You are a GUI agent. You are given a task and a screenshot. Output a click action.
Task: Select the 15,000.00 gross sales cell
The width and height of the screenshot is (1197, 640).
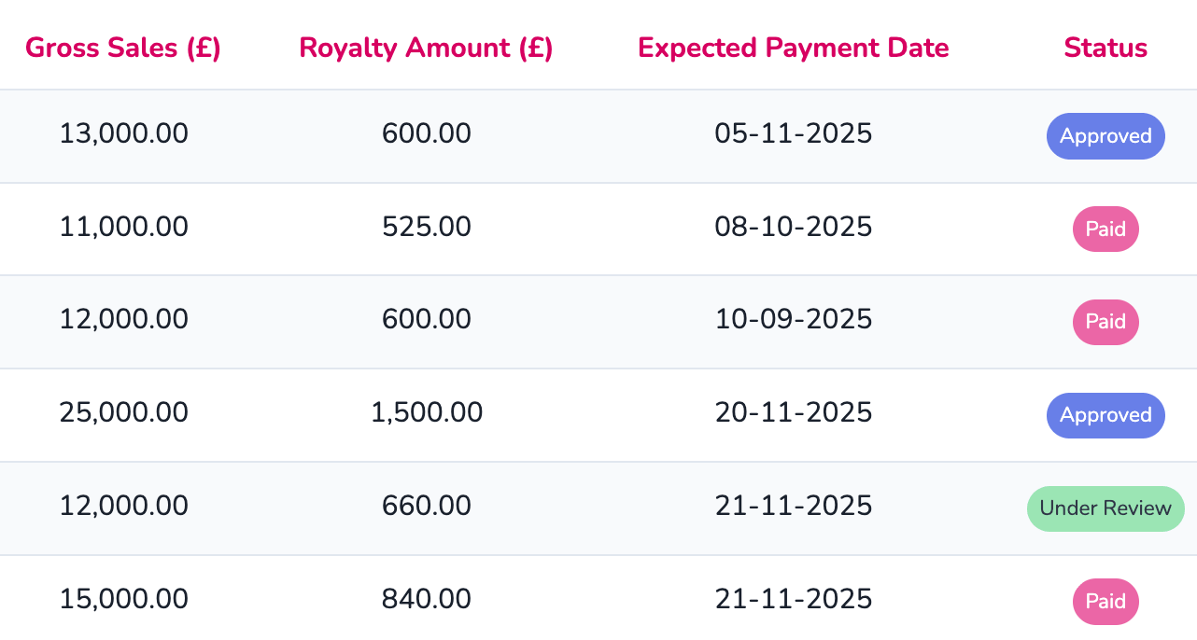coord(124,599)
